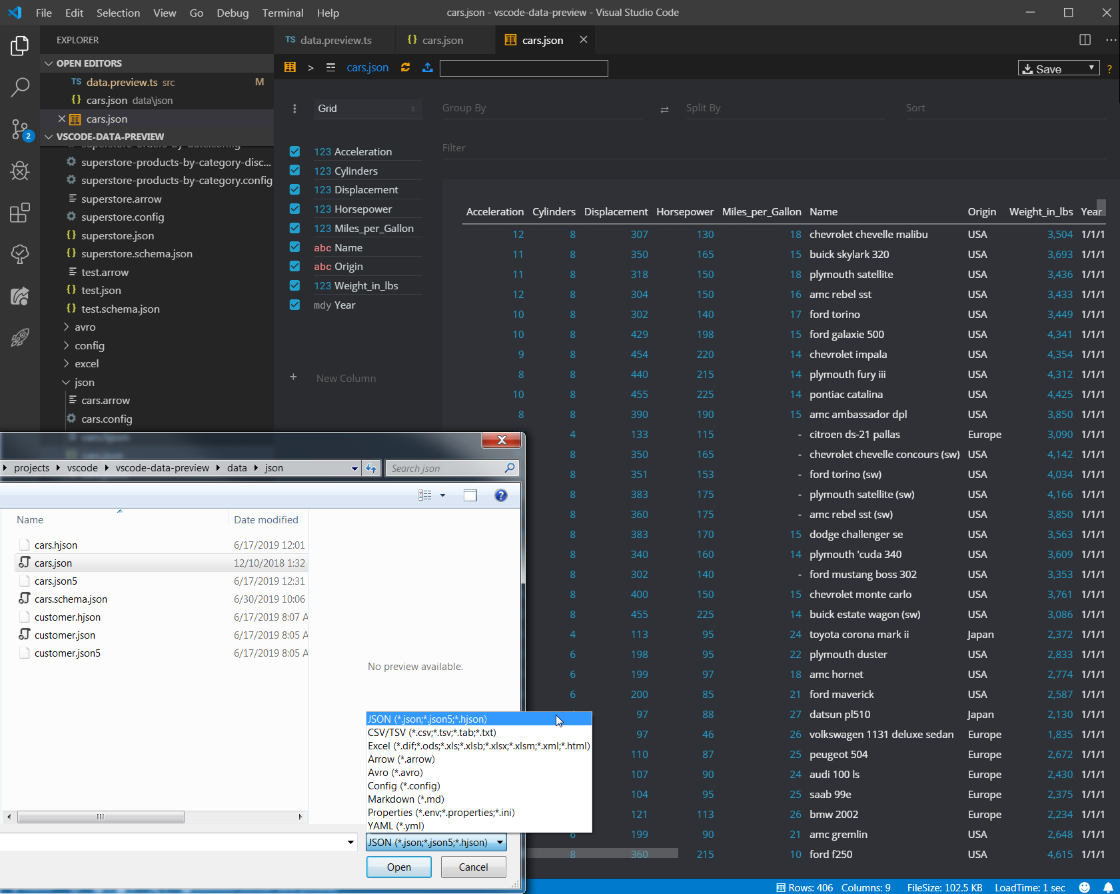Click the blue help button in file dialog

[x=501, y=495]
